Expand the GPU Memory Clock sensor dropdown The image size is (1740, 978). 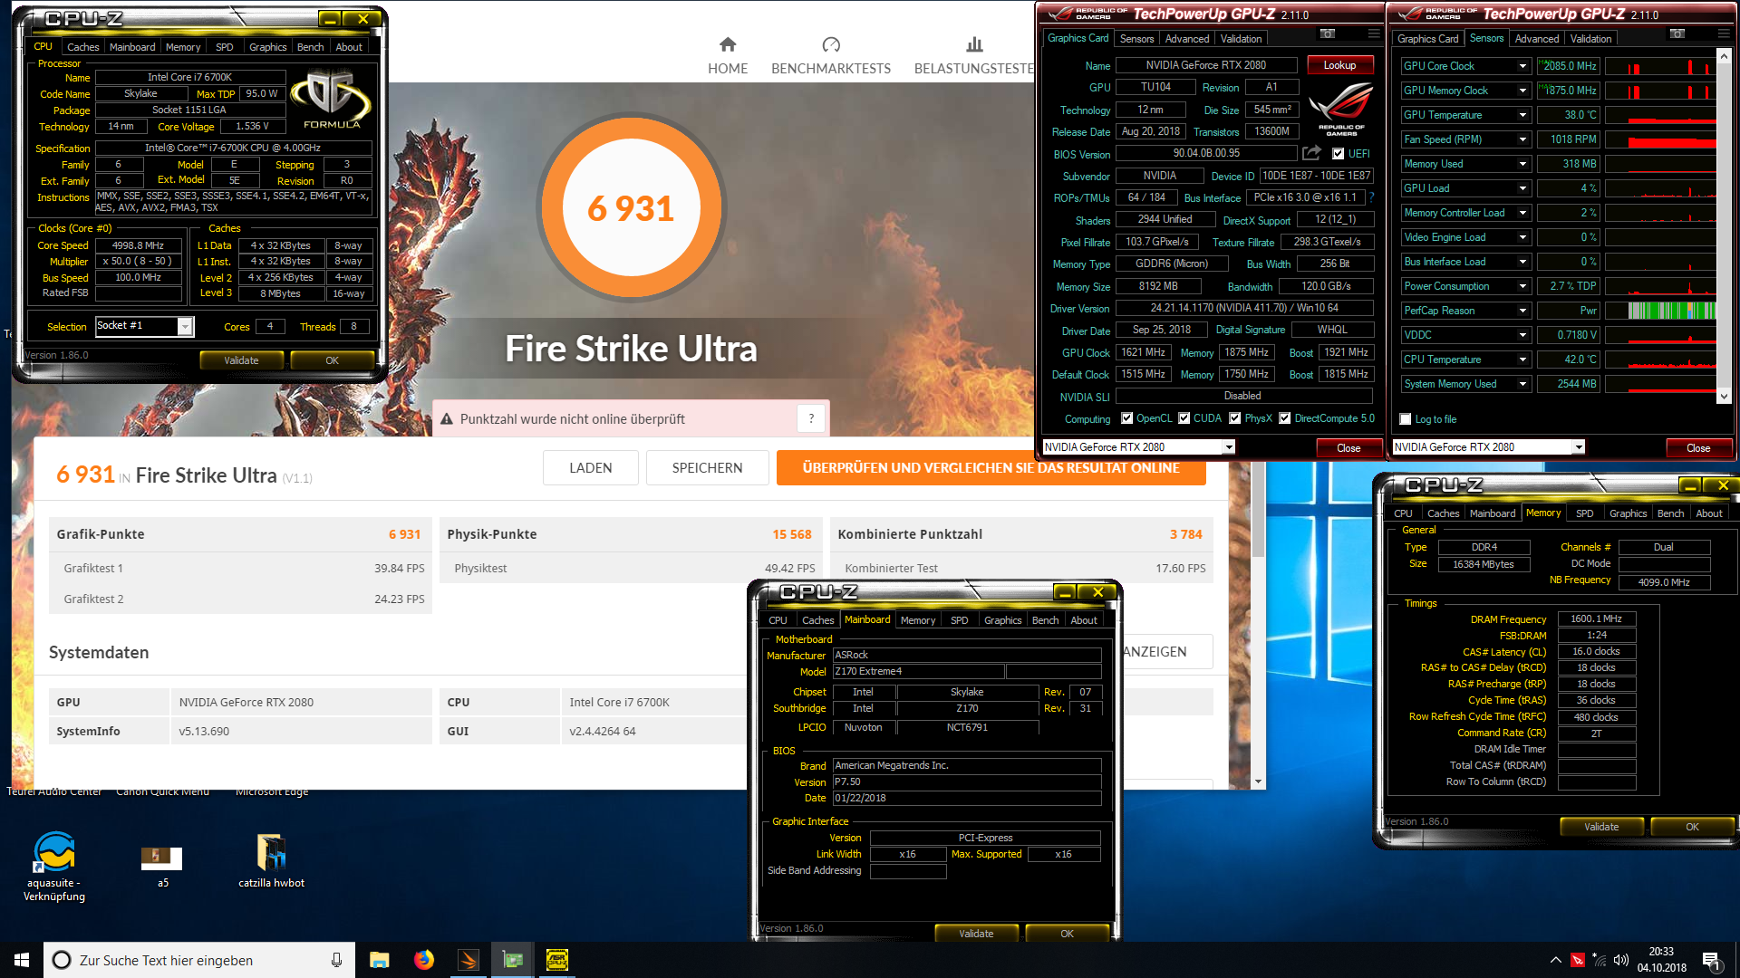(1522, 91)
